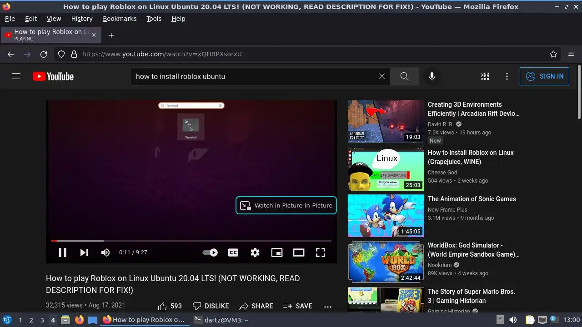Open tracking protection shield icon
Screen dimensions: 582x327
[x=61, y=54]
